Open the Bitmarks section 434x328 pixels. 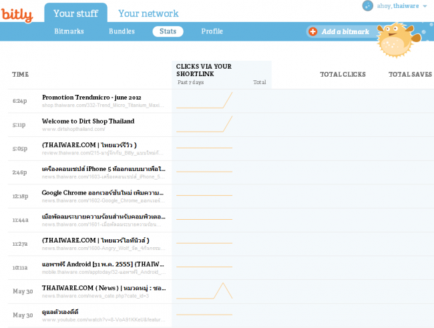(69, 31)
